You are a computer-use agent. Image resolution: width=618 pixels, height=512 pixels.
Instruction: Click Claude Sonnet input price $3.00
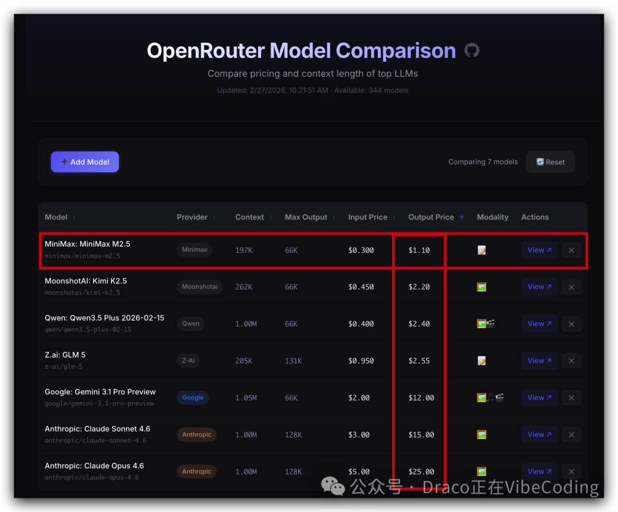coord(359,435)
